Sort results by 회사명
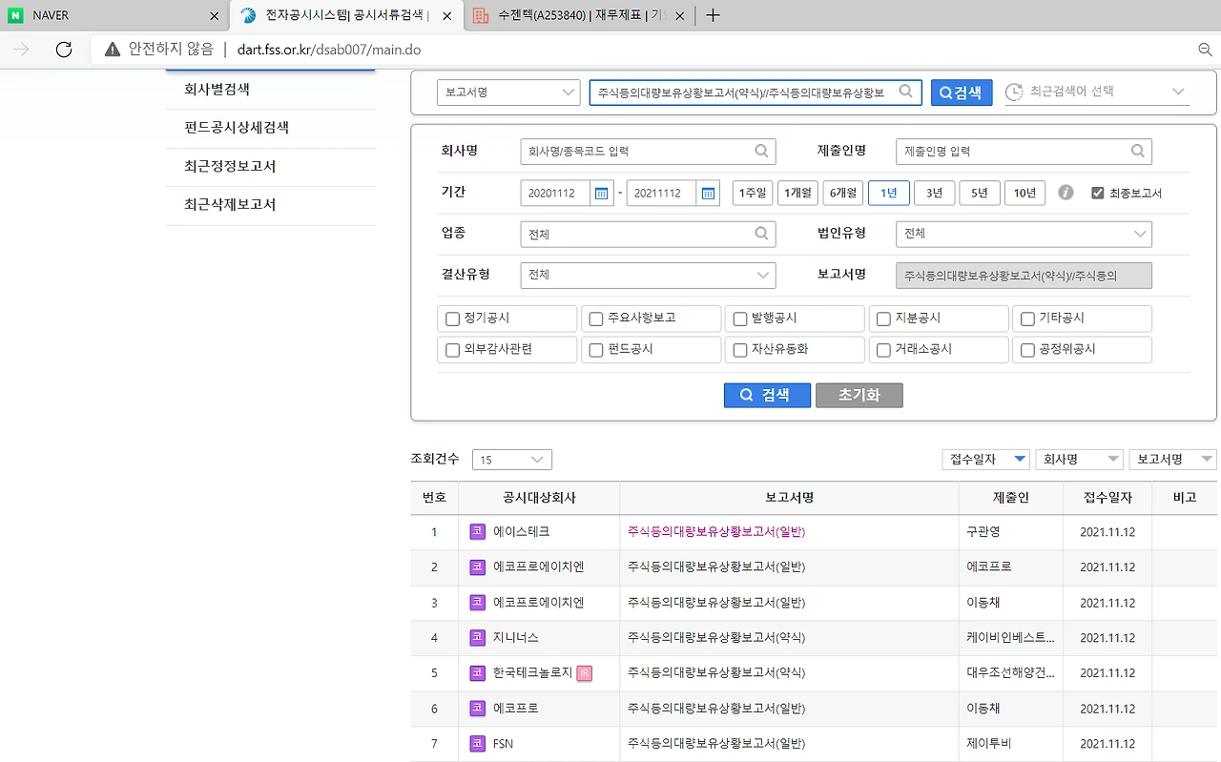Image resolution: width=1221 pixels, height=762 pixels. pos(1079,460)
